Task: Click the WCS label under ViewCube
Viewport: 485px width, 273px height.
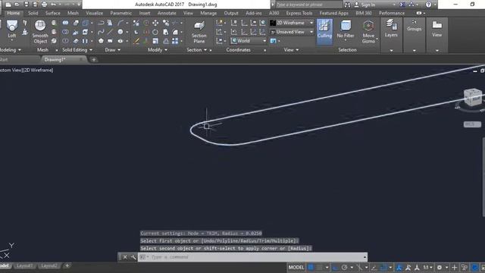Action: [472, 124]
